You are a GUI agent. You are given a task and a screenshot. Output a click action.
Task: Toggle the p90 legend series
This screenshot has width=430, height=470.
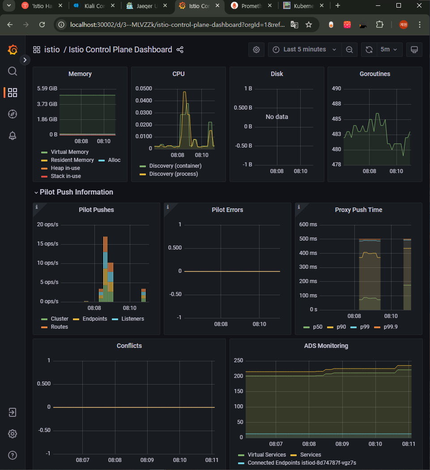341,327
